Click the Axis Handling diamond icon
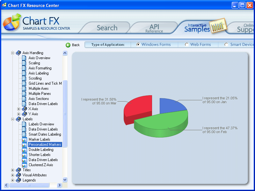Viewport: 255px width, 191px height. click(x=18, y=53)
